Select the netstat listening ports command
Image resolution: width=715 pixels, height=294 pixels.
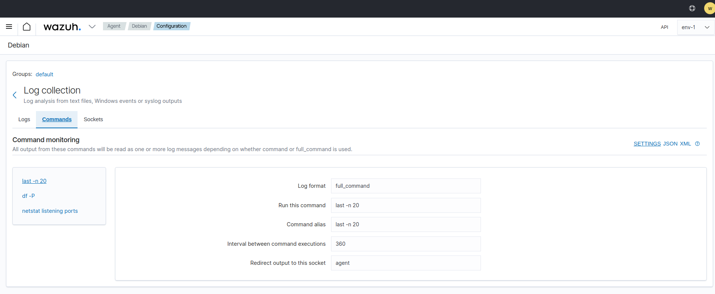[50, 211]
